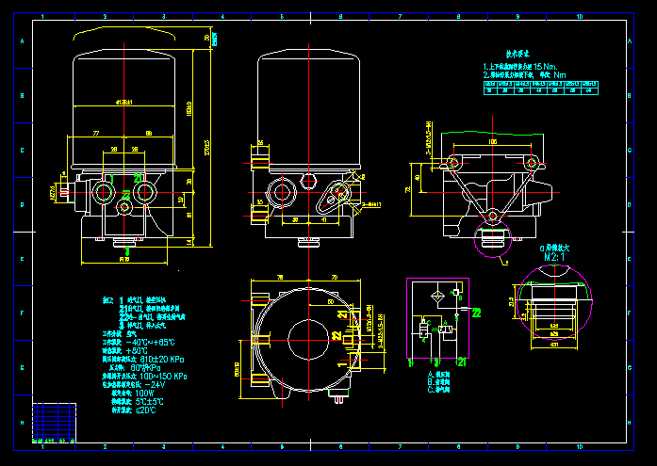The image size is (657, 466).
Task: Click legend line C. under schematic
Action: tap(438, 390)
